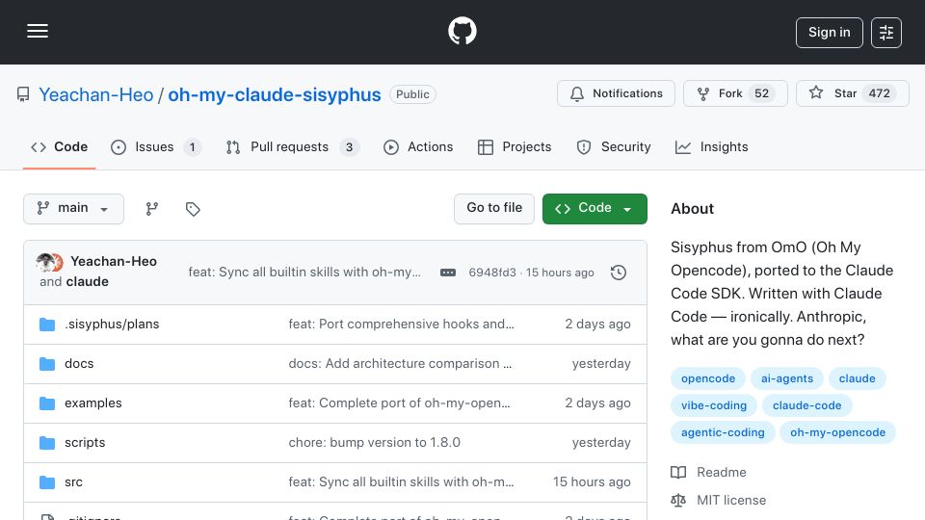Click the .sisyphus/plans folder icon
The width and height of the screenshot is (925, 520).
46,325
